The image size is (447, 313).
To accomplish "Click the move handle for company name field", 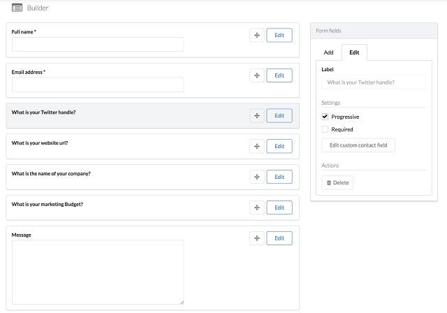I will 257,177.
